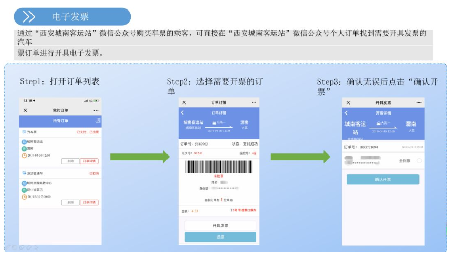Click back chevron in 订单详情 header
The image size is (450, 259).
click(x=183, y=113)
